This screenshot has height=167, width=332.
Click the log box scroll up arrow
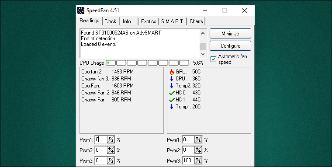click(203, 33)
